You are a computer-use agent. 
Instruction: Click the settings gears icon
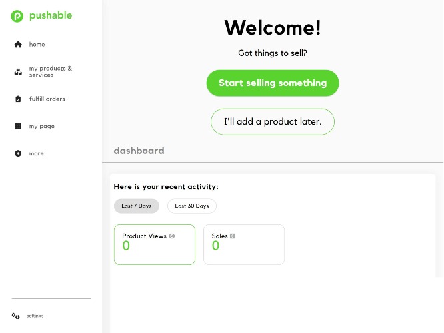coord(15,316)
